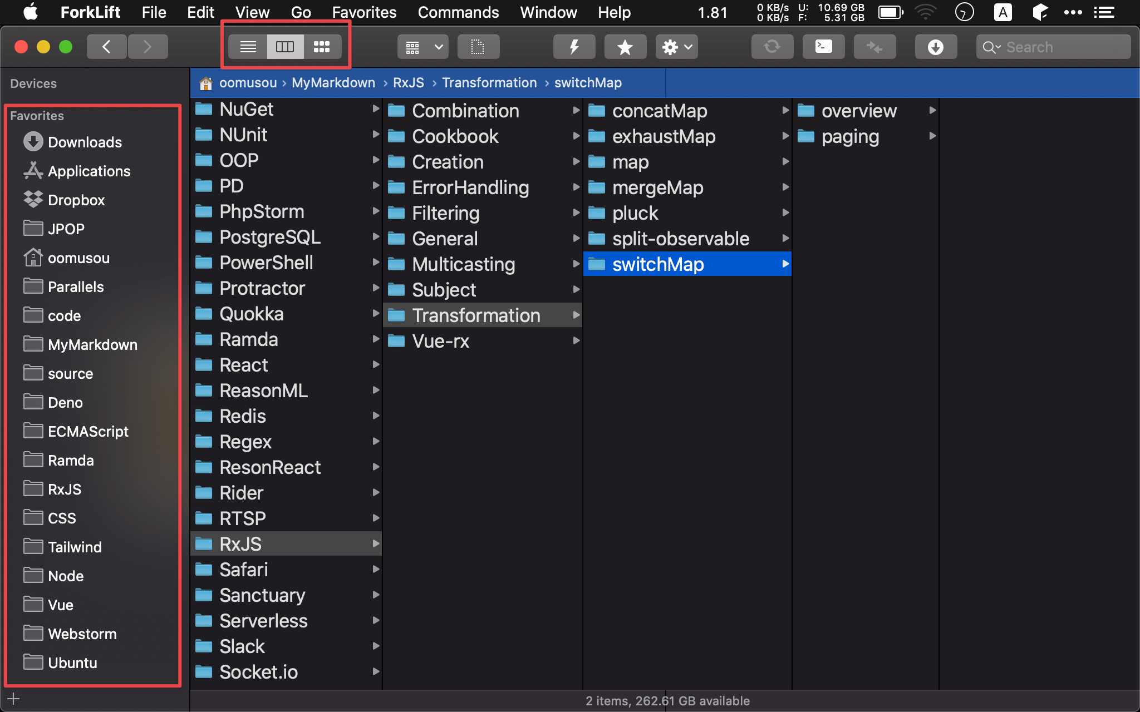Expand the paging folder disclosure triangle
Image resolution: width=1140 pixels, height=712 pixels.
[932, 135]
